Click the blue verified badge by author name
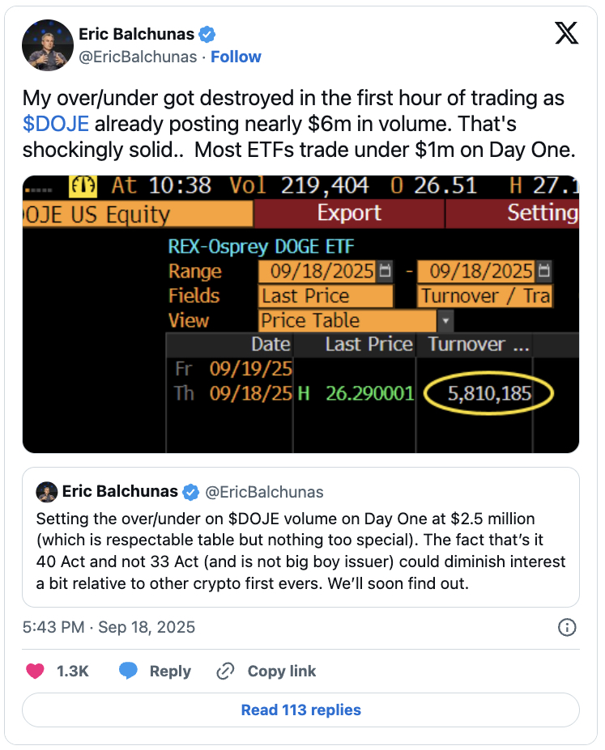 pos(208,34)
